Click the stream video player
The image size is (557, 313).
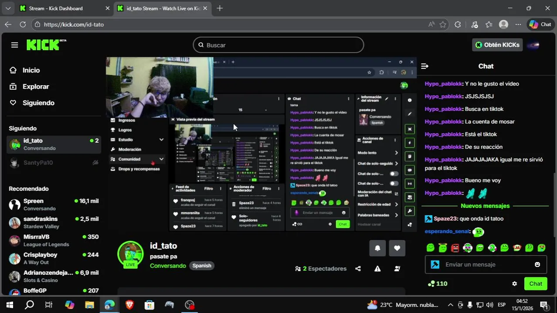pos(262,145)
